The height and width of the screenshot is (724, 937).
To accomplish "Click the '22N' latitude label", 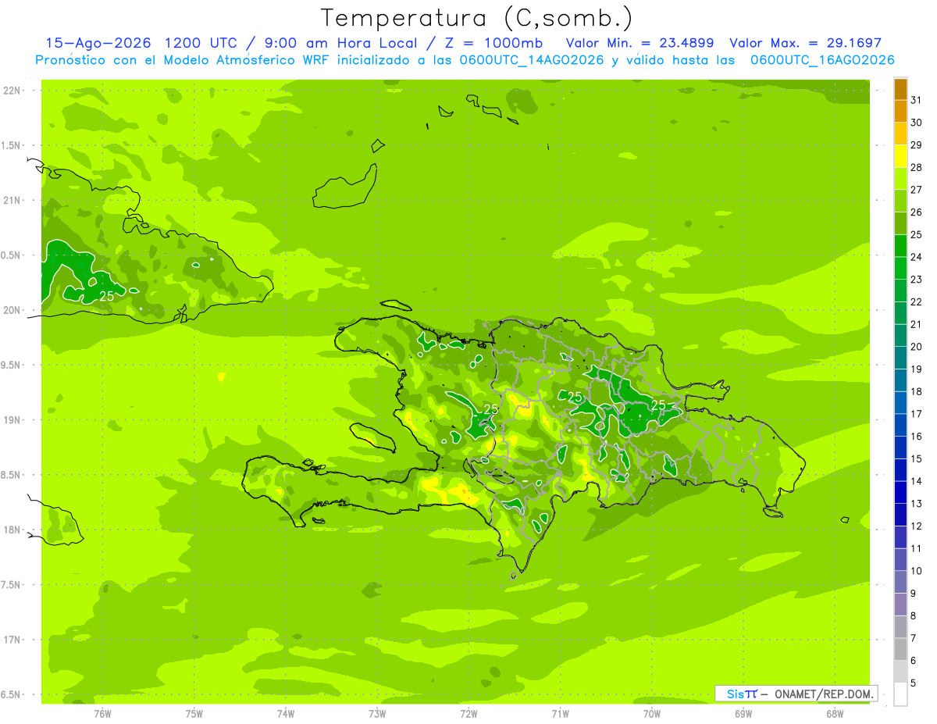I will (x=12, y=90).
